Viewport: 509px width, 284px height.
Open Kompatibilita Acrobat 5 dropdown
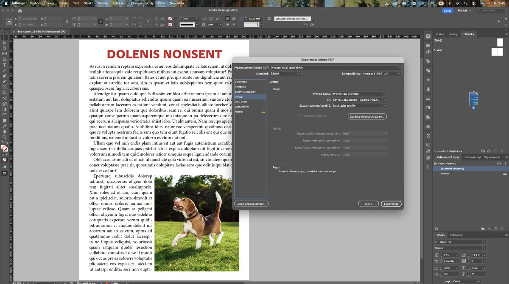[x=381, y=74]
